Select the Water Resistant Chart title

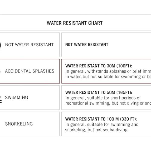coord(75,23)
